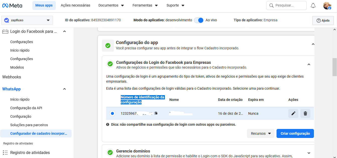Copy the configuration ID number
Viewport: 337px width, 158px height.
click(156, 113)
